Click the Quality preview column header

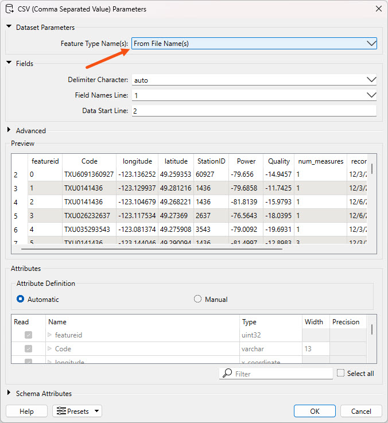coord(279,161)
